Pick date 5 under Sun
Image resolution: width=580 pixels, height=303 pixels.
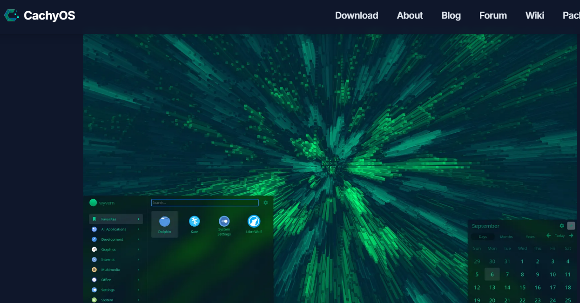pos(477,274)
